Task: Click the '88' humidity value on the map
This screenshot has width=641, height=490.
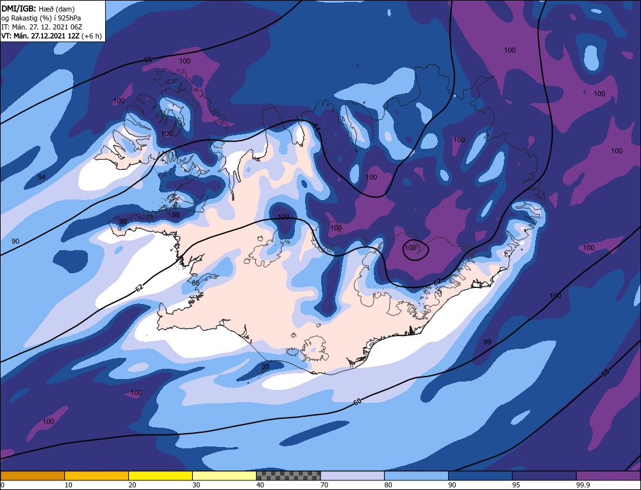Action: (x=196, y=283)
